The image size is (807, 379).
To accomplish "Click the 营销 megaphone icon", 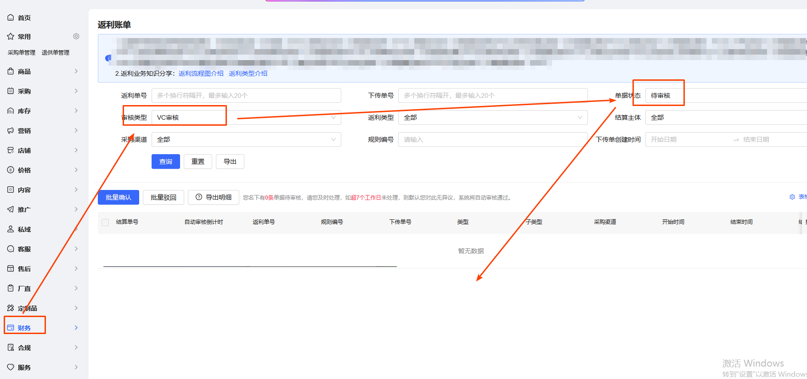I will tap(11, 130).
